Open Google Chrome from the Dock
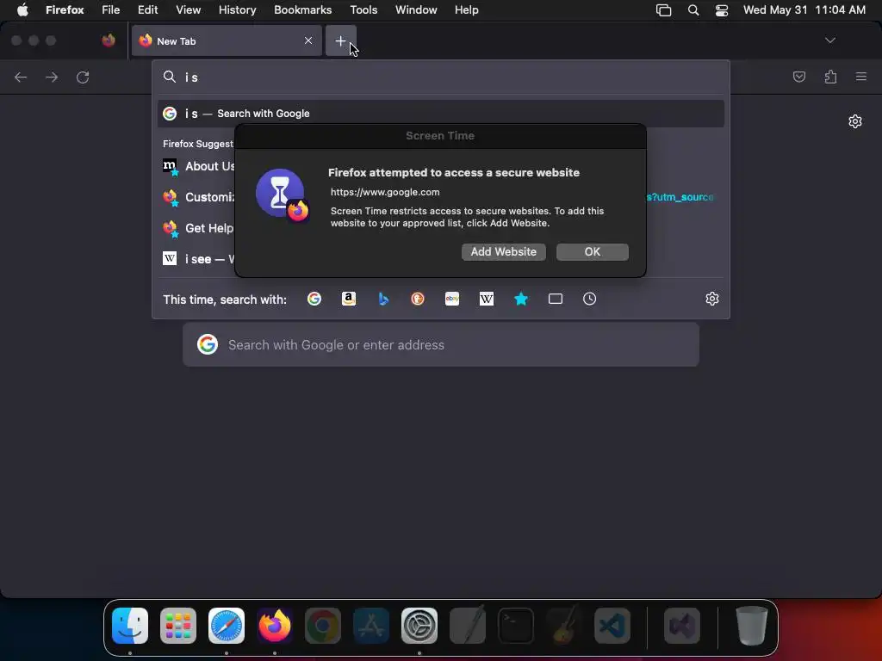Viewport: 882px width, 661px height. tap(323, 626)
